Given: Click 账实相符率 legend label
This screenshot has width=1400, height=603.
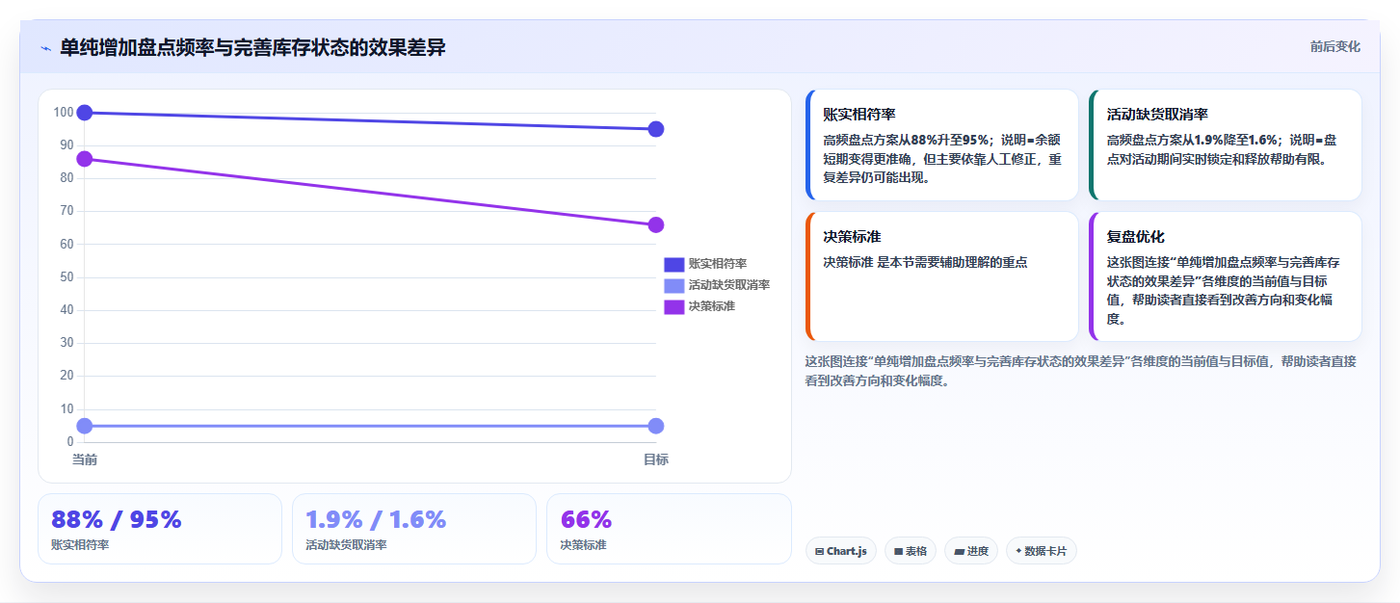Looking at the screenshot, I should click(x=718, y=264).
